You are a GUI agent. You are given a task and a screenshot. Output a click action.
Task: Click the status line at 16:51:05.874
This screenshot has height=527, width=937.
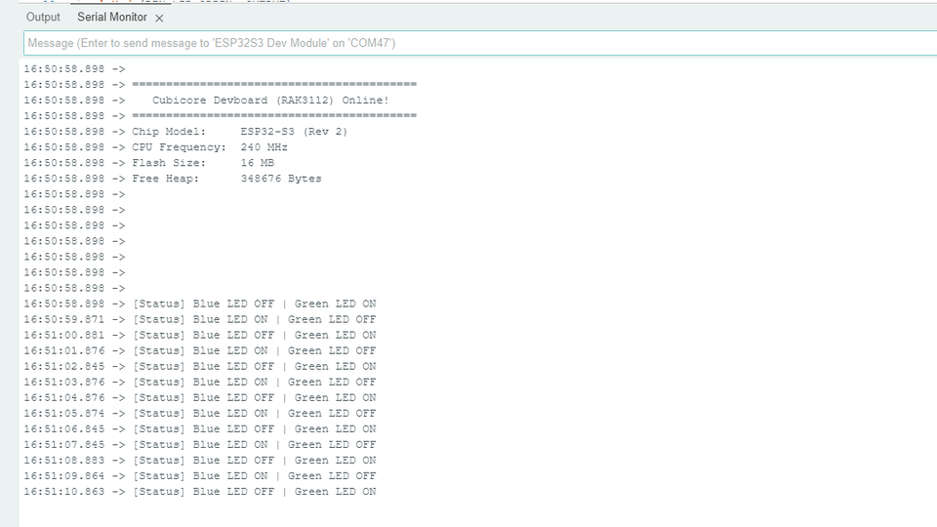pyautogui.click(x=199, y=413)
